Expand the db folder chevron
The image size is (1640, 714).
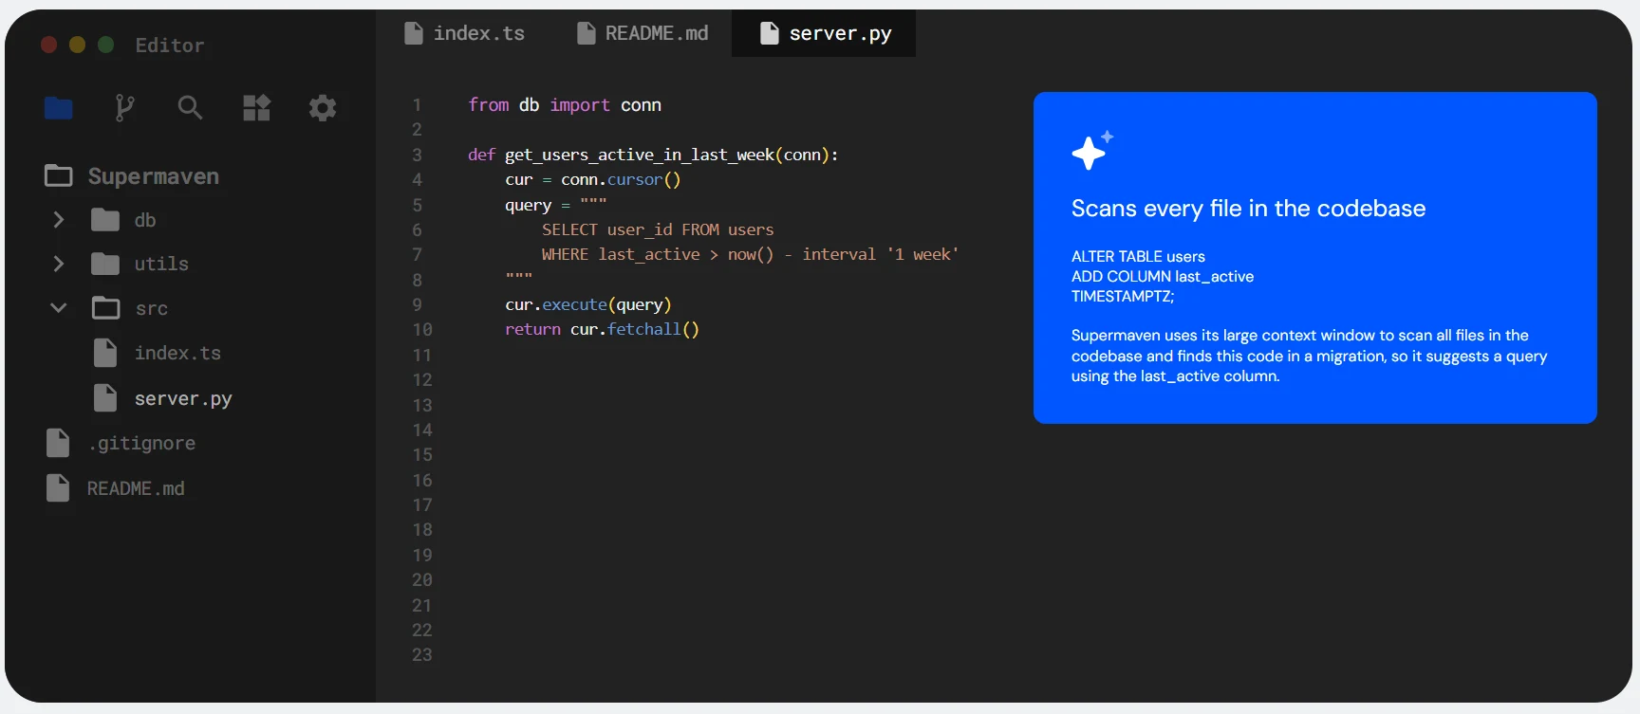58,220
